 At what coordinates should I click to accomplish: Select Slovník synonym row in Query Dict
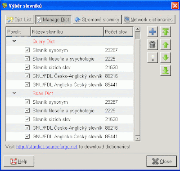point(70,50)
